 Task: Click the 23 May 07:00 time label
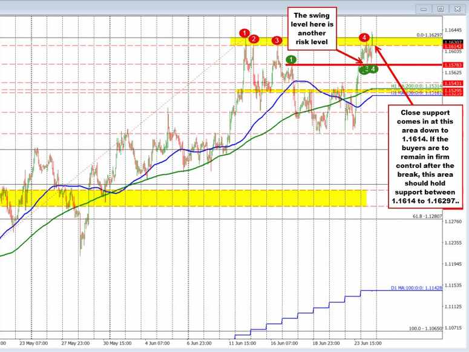(x=33, y=343)
